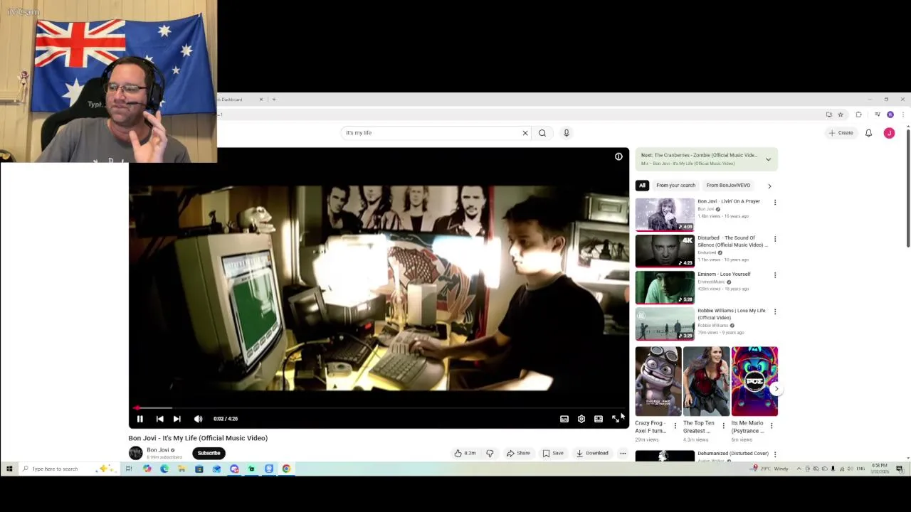Switch to theater mode in the player
911x512 pixels.
[599, 419]
